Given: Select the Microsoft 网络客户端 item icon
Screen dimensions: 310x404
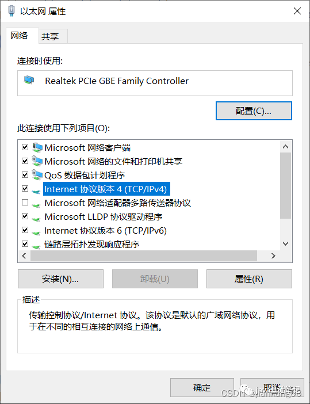Looking at the screenshot, I should [37, 147].
